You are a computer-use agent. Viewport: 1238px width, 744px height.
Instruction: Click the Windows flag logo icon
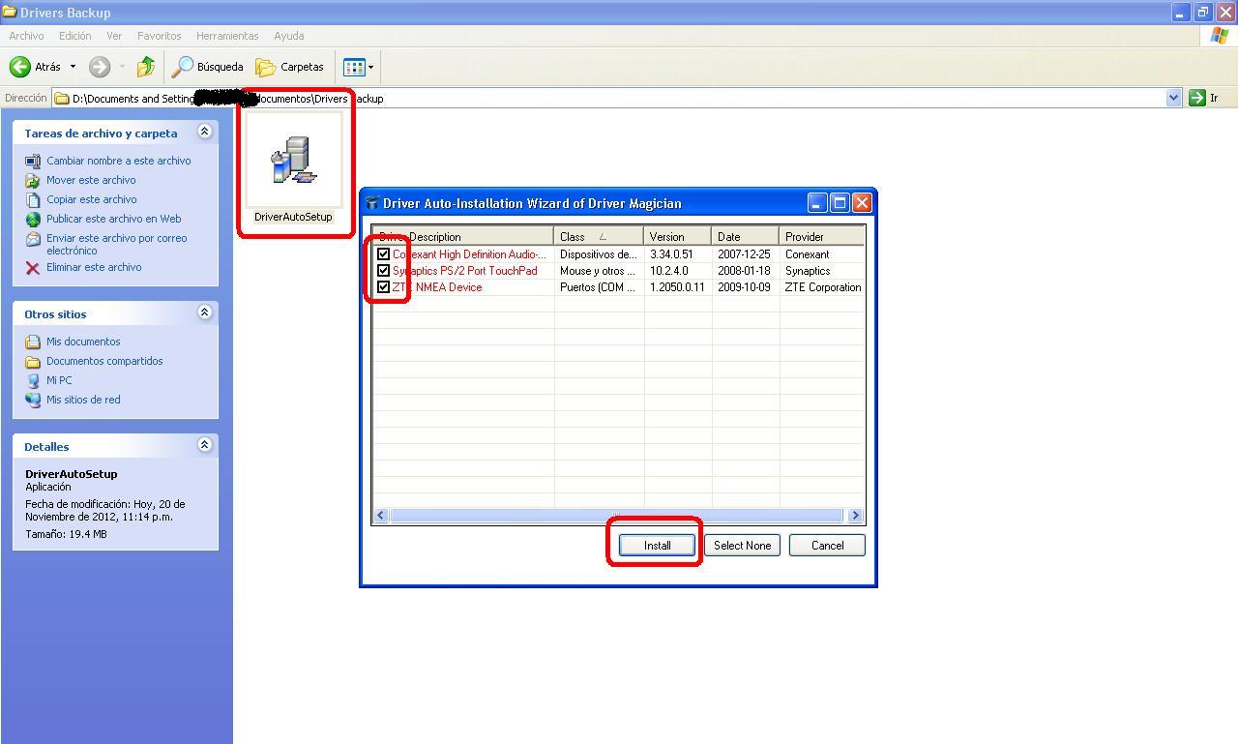1221,36
